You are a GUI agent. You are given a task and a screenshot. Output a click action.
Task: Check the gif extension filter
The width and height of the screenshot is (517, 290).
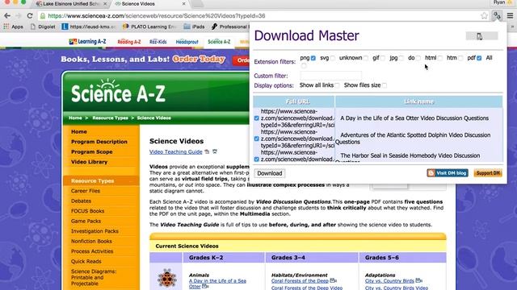[382, 58]
